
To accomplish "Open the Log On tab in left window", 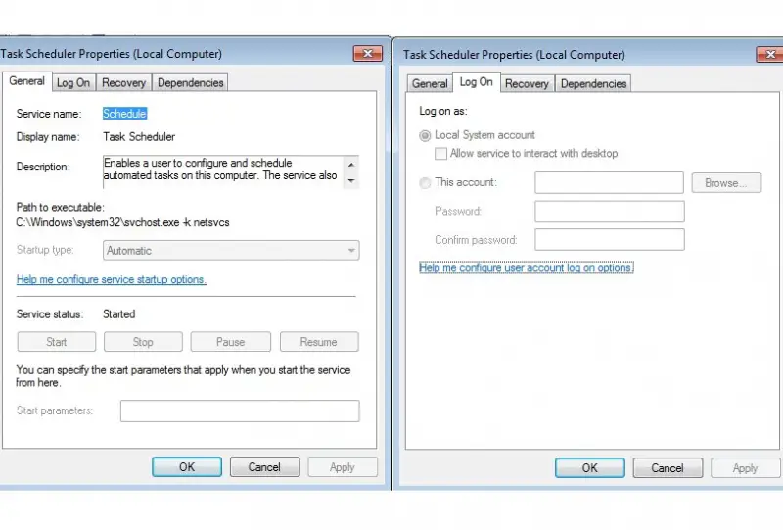I will 73,83.
